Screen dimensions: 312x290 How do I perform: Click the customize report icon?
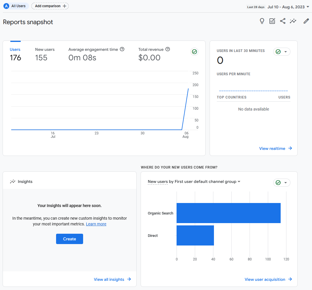[272, 21]
